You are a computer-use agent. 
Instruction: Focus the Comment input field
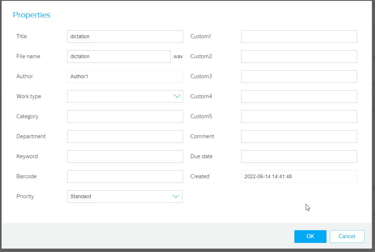pyautogui.click(x=299, y=137)
